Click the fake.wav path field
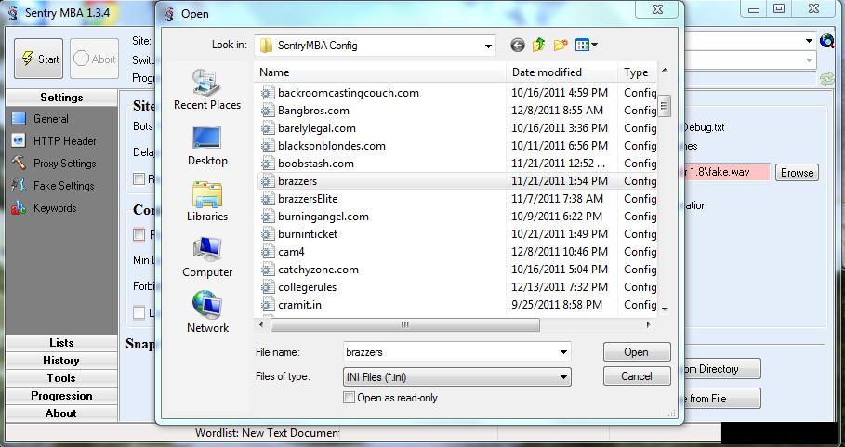This screenshot has height=447, width=845. click(x=726, y=172)
